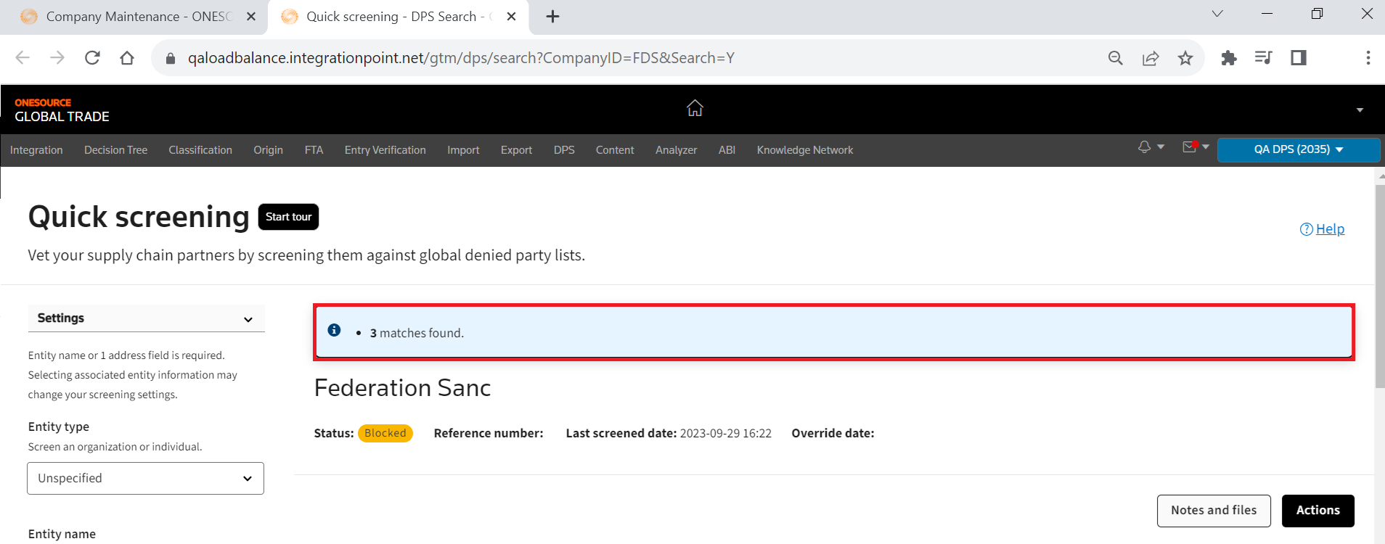Click the browser reload icon
The width and height of the screenshot is (1385, 544).
click(x=92, y=58)
